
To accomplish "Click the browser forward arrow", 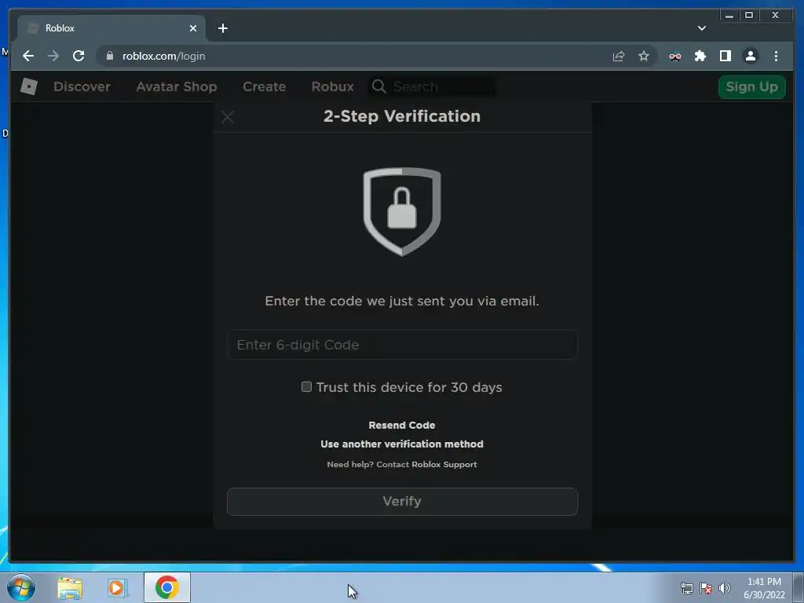I will tap(53, 56).
